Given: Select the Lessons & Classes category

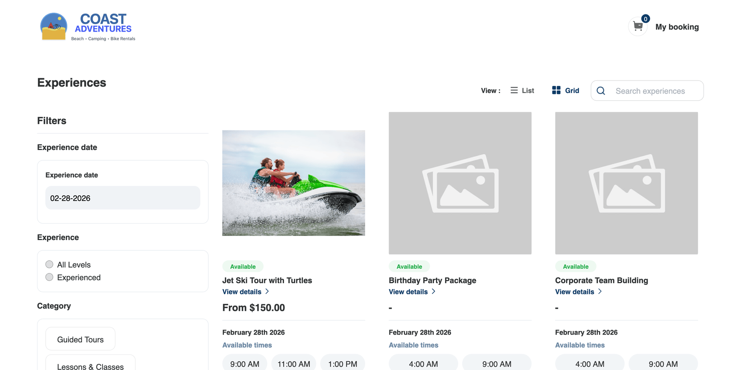Looking at the screenshot, I should point(90,366).
